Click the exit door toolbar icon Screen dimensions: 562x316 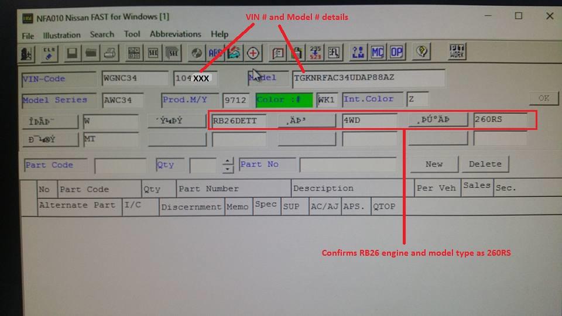(26, 54)
